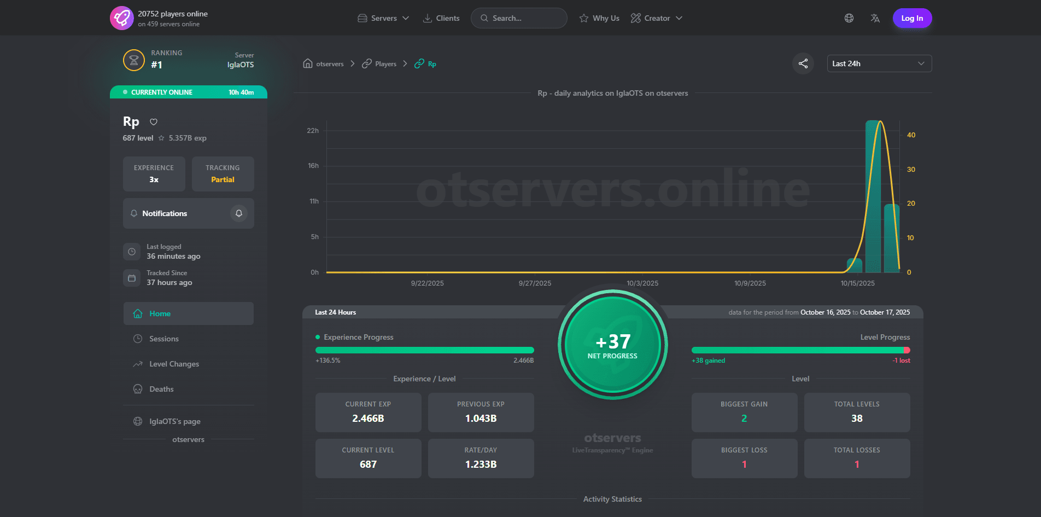
Task: Open the Sessions sidebar item
Action: click(189, 339)
